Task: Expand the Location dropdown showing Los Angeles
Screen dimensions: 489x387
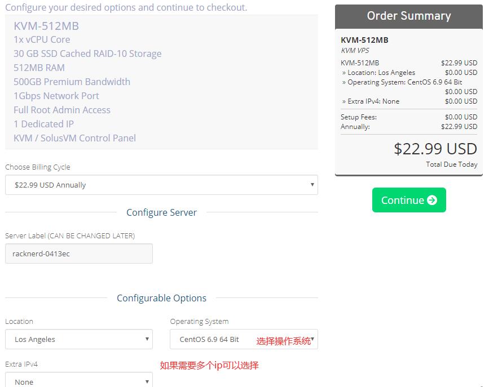Action: [x=79, y=339]
